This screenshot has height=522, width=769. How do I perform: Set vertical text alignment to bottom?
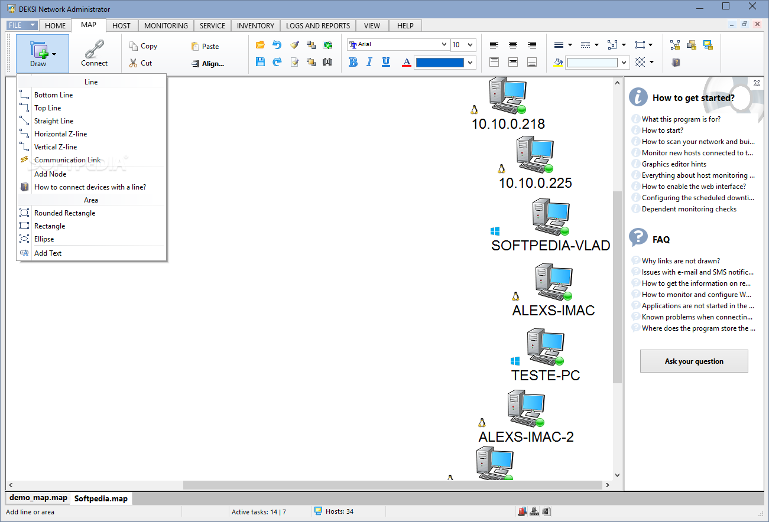tap(532, 62)
